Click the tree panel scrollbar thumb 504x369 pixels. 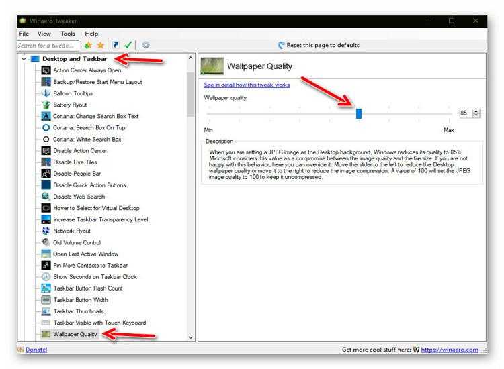[x=191, y=95]
